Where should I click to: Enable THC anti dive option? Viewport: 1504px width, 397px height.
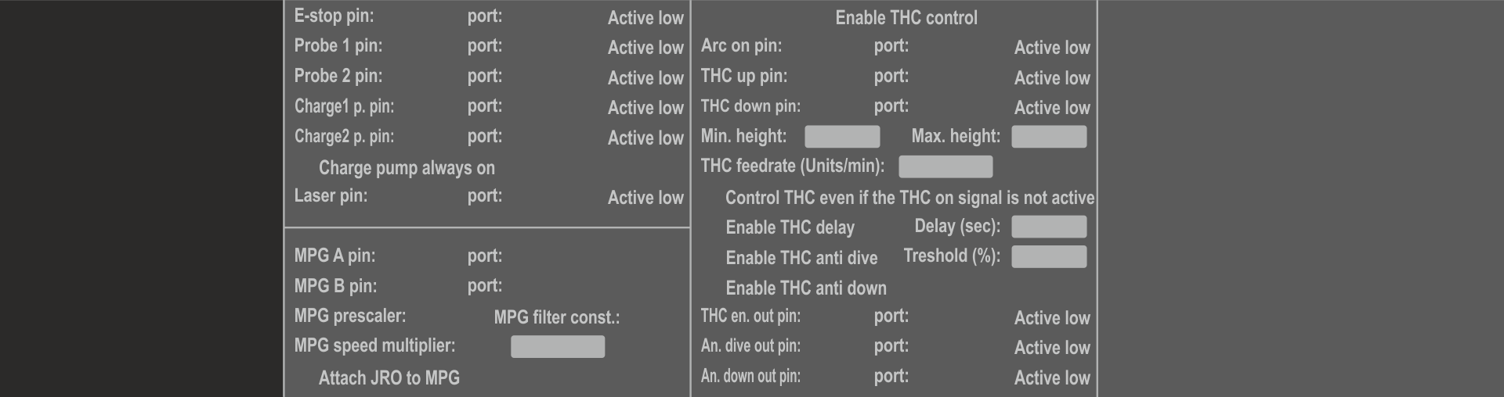(x=801, y=258)
